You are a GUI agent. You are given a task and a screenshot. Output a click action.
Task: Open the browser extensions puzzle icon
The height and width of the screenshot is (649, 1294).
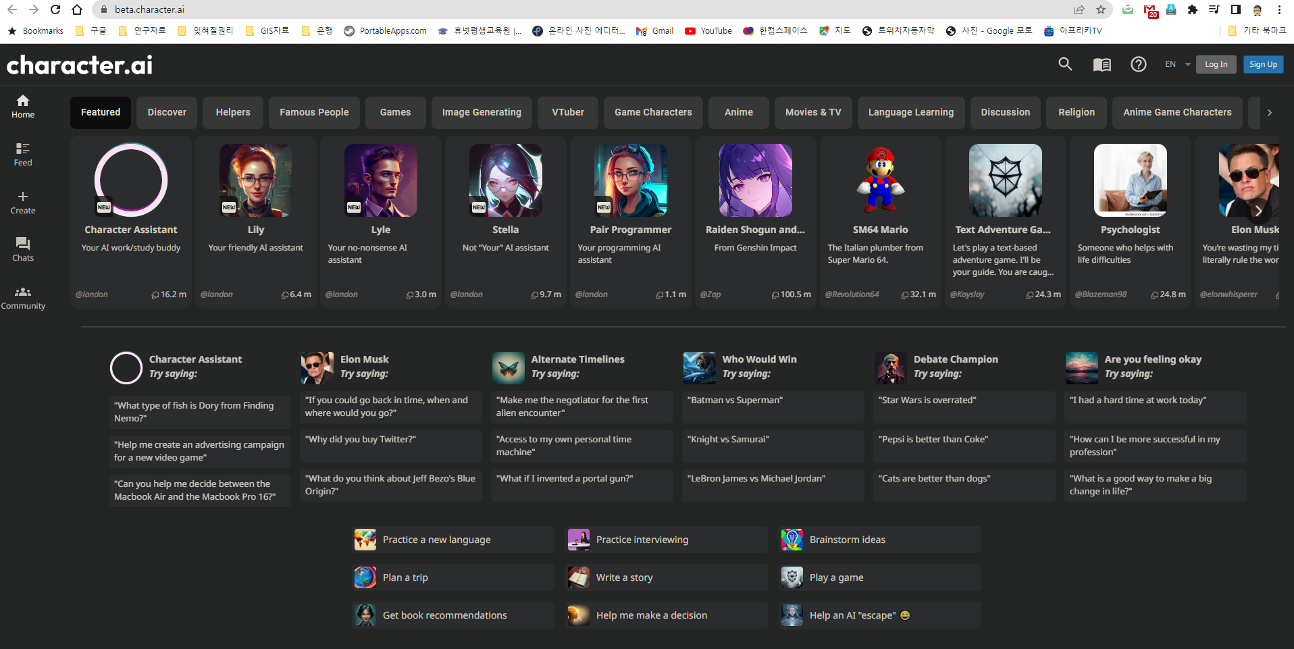coord(1193,9)
